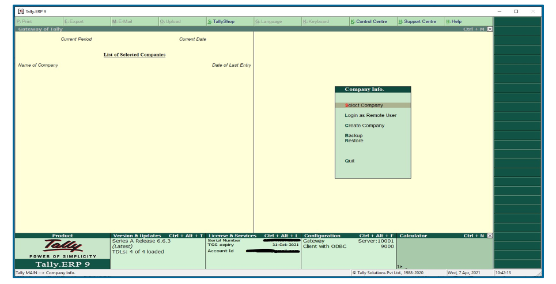Close the Gateway of Tally panel

click(490, 29)
